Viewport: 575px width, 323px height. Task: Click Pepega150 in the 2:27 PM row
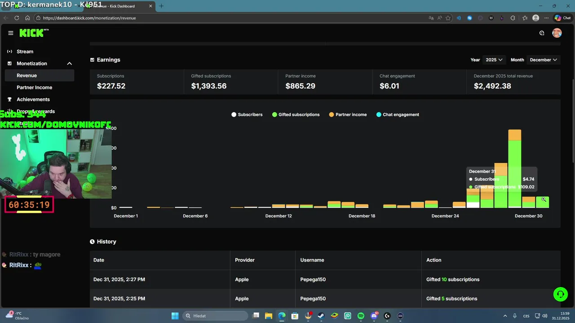coord(313,279)
